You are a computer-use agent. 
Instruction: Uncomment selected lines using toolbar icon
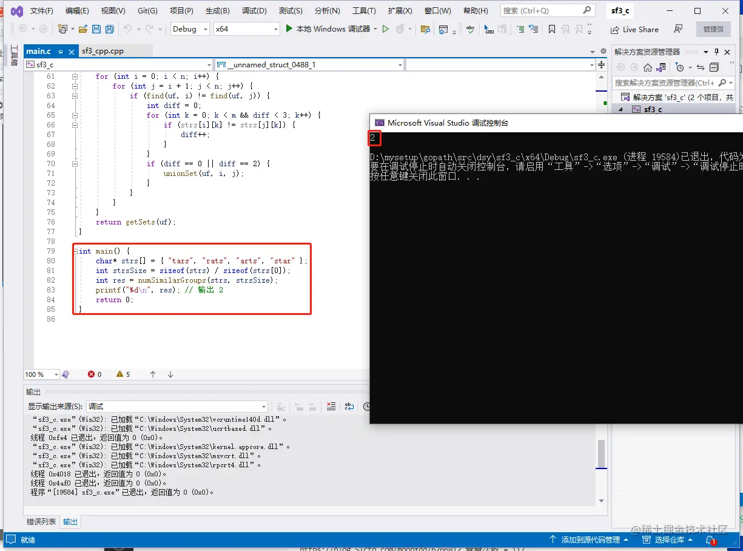coord(533,29)
